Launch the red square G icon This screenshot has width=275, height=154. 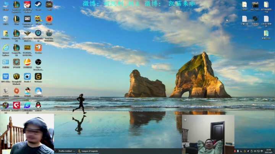click(x=16, y=105)
